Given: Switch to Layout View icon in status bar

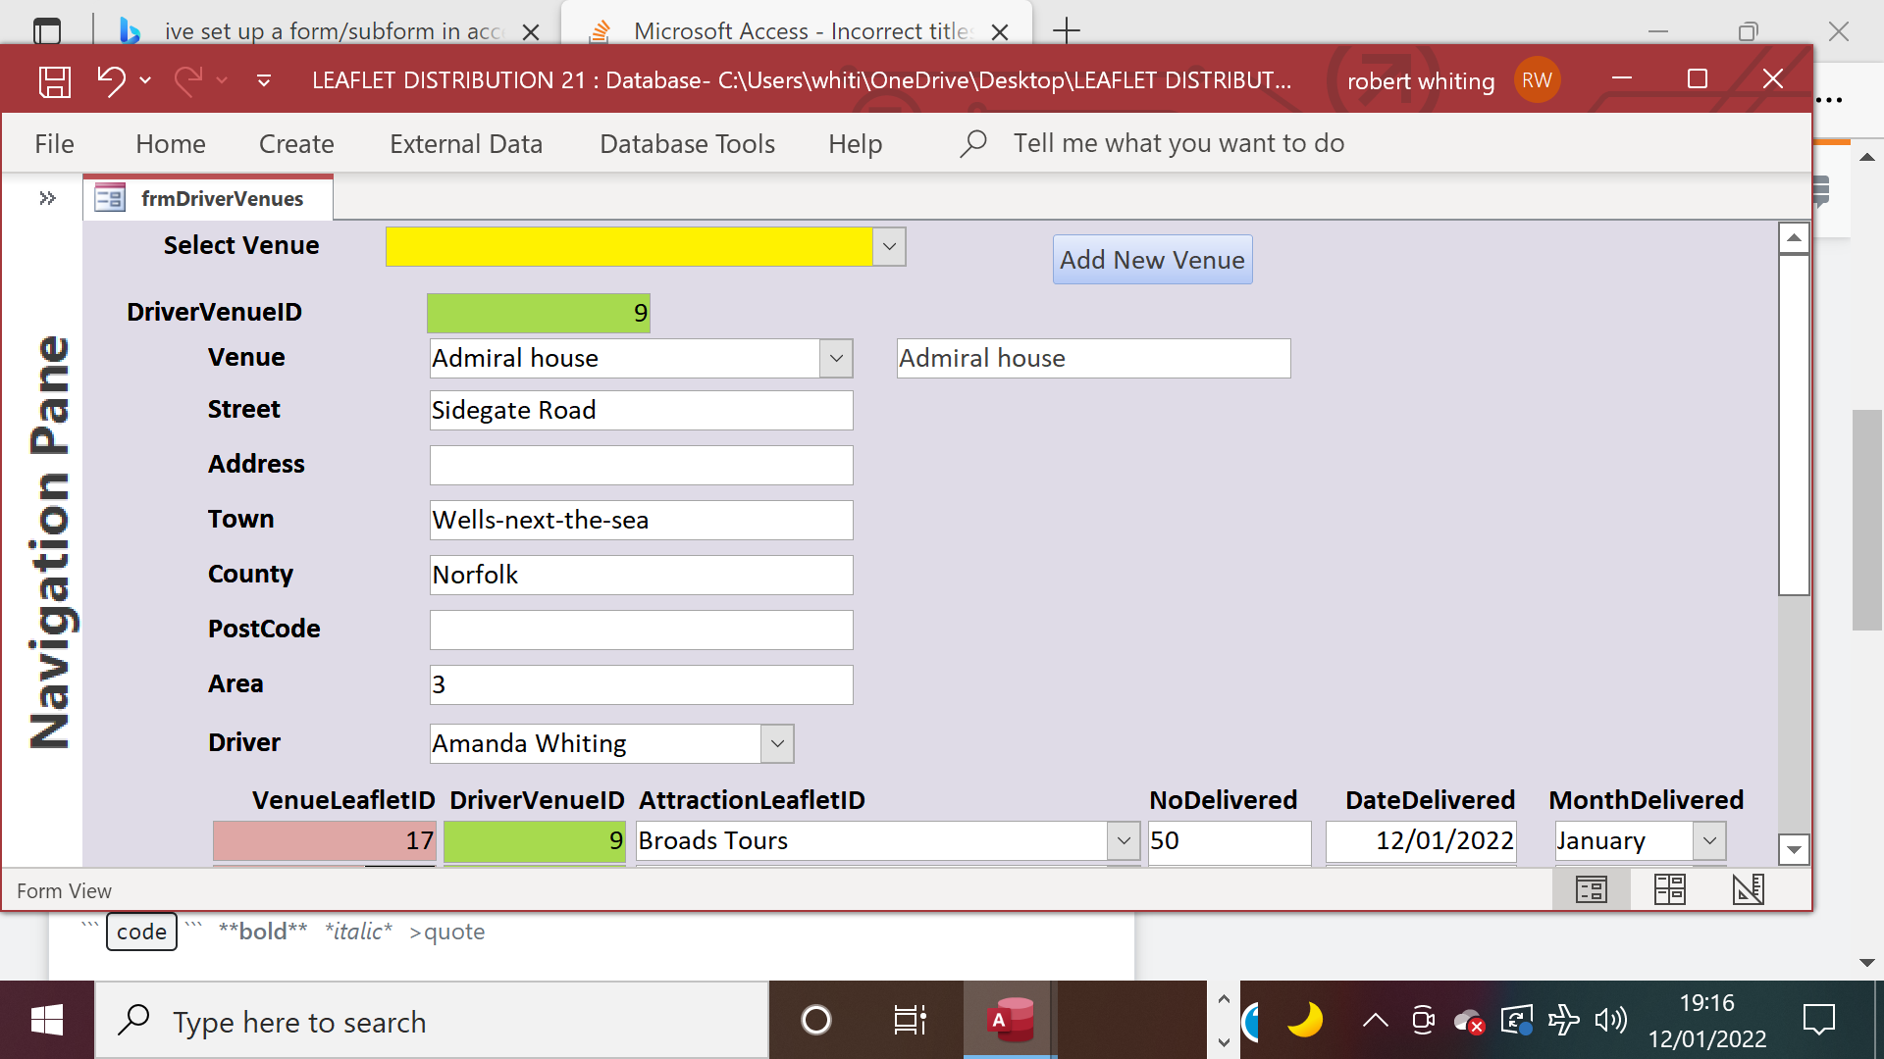Looking at the screenshot, I should click(1669, 889).
